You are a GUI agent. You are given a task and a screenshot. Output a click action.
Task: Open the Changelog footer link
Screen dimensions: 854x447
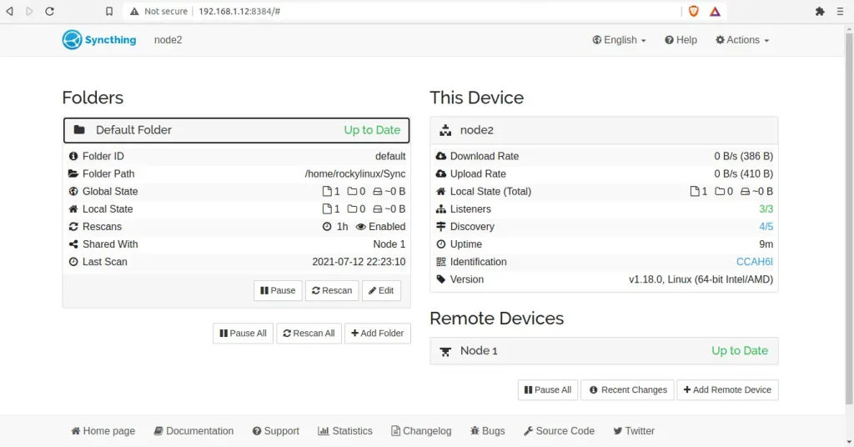(x=421, y=430)
